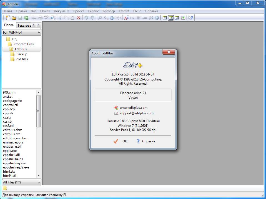The width and height of the screenshot is (266, 199).
Task: Click the context help arrow-question icon
Action: point(190,18)
